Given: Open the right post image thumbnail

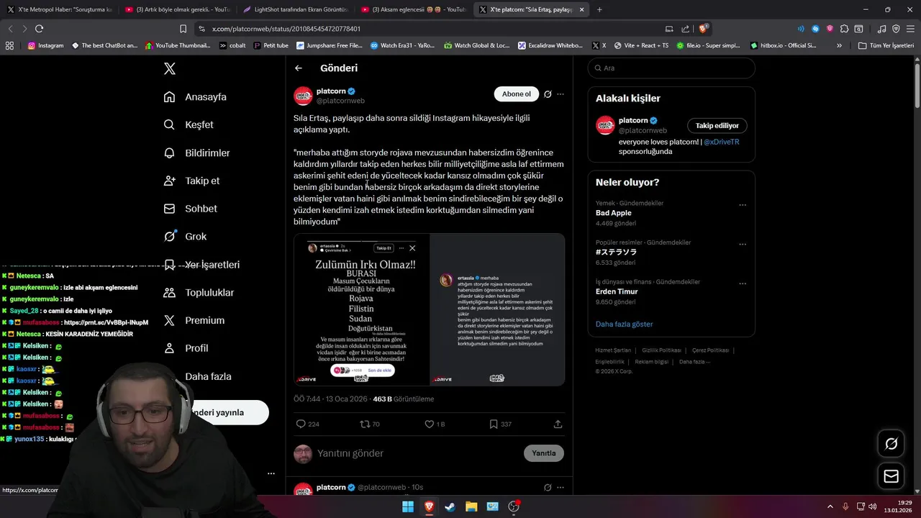Looking at the screenshot, I should tap(497, 309).
